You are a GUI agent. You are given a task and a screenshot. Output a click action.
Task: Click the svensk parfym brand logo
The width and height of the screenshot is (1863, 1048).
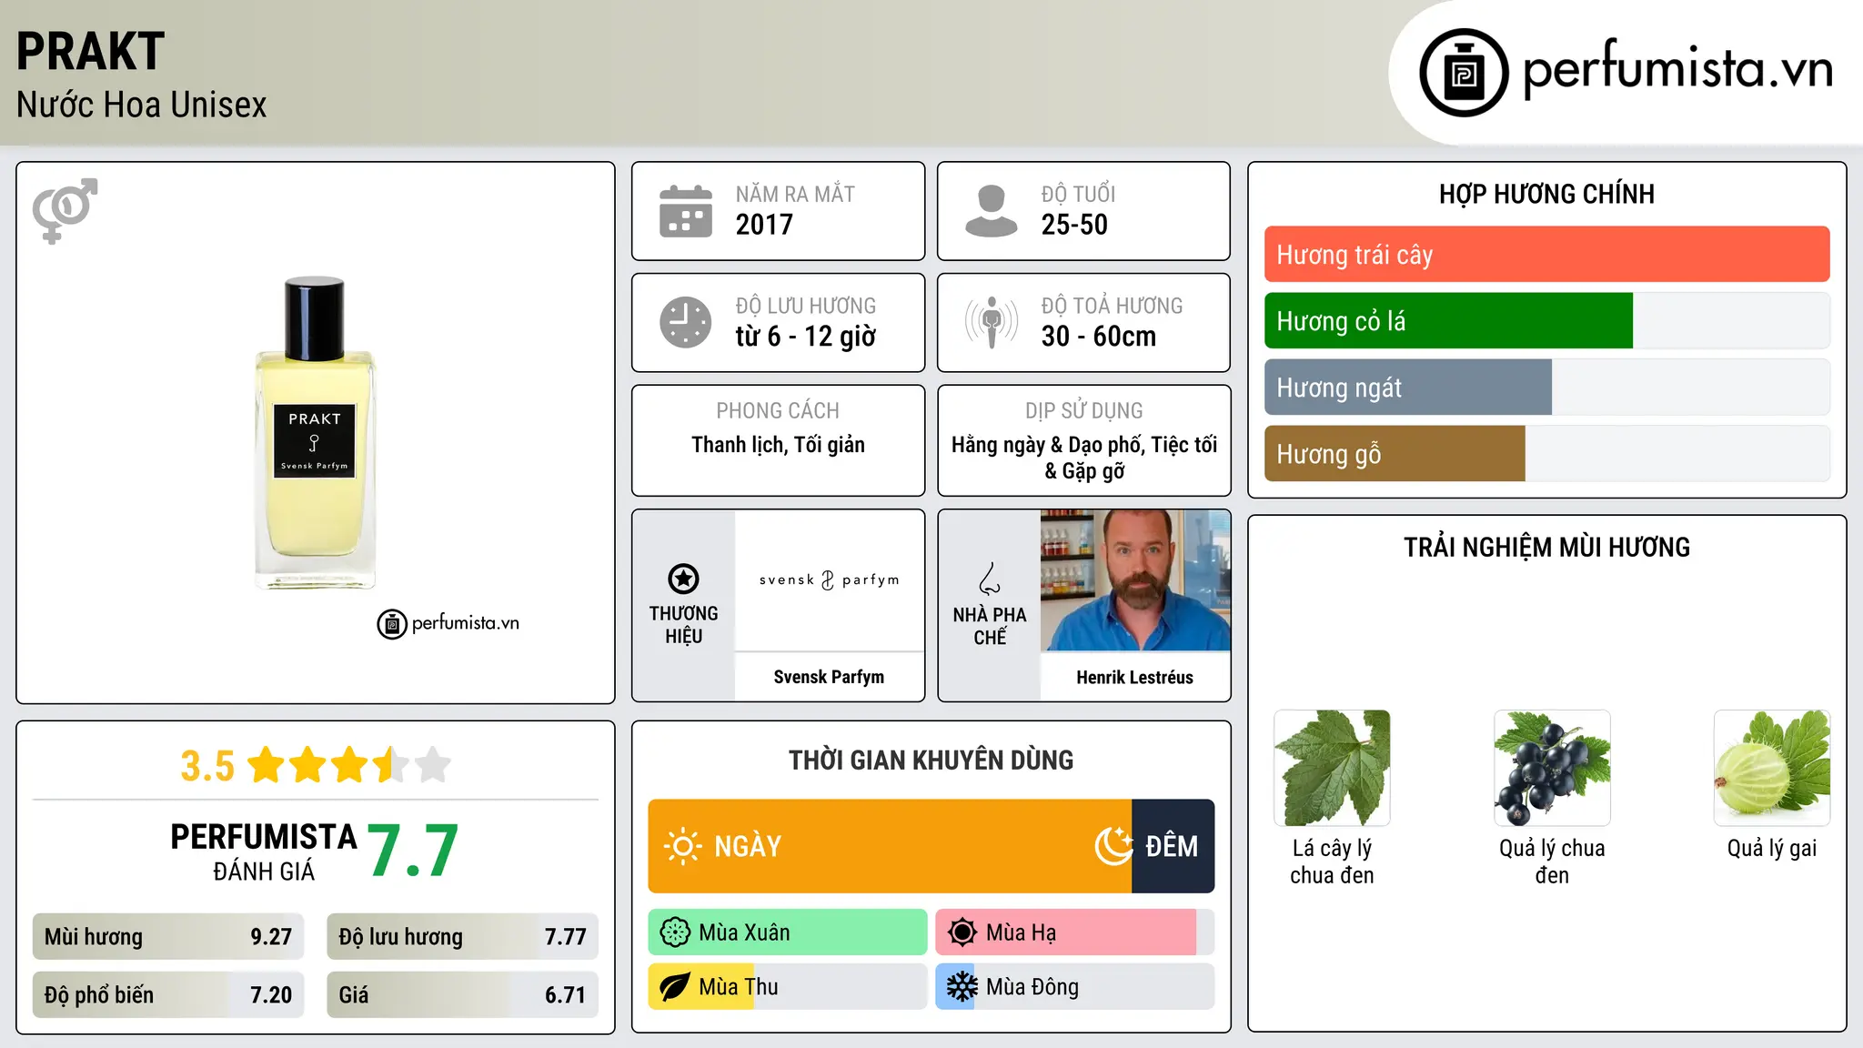(829, 580)
